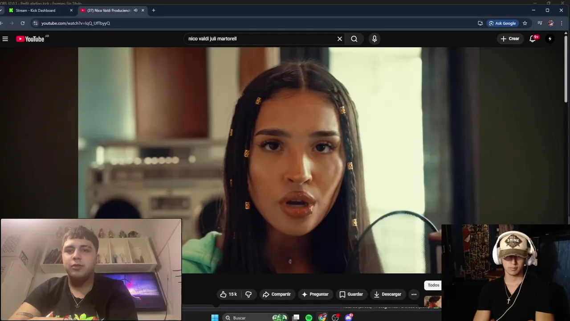Close the Kick Dashboard tab

[x=71, y=10]
